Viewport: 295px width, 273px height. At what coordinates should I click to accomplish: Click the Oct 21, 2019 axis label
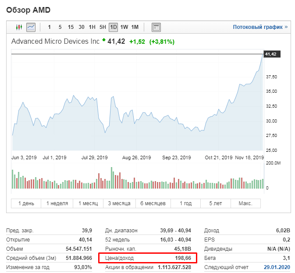(x=219, y=157)
